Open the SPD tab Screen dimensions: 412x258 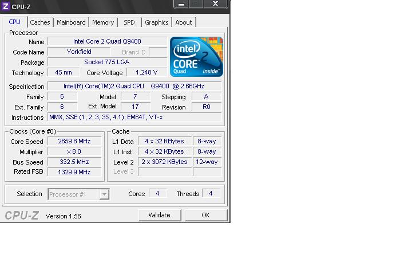click(129, 22)
